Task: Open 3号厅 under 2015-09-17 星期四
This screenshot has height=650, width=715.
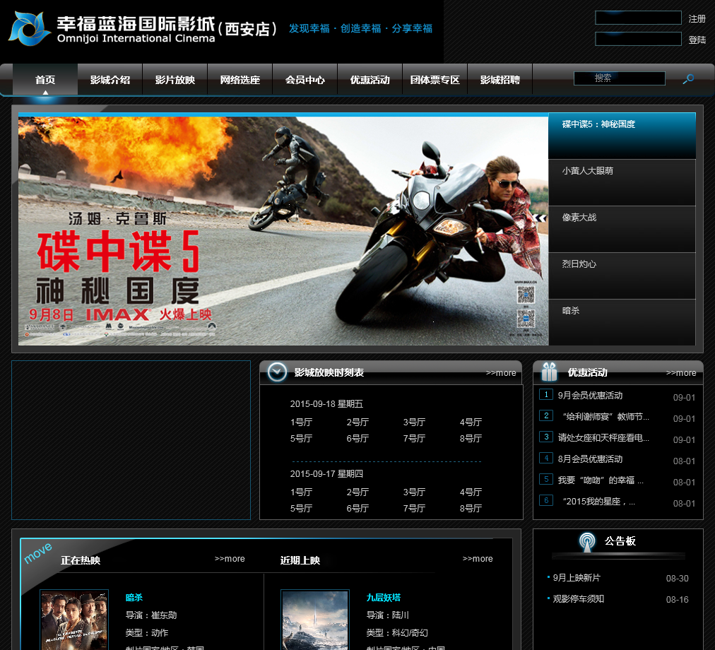Action: point(414,492)
